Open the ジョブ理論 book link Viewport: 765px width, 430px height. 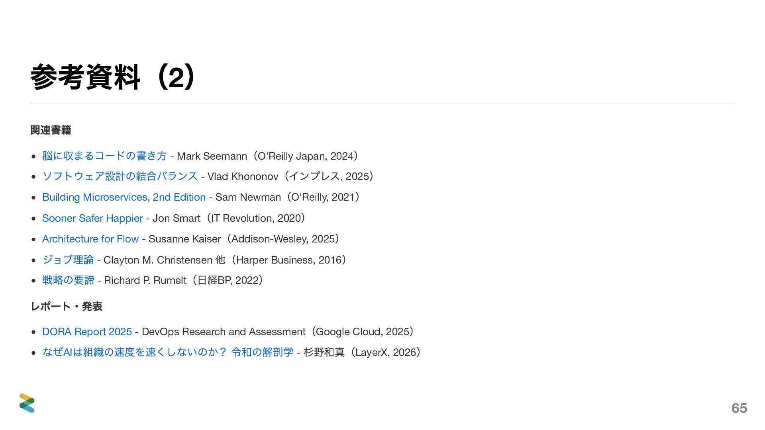coord(68,260)
